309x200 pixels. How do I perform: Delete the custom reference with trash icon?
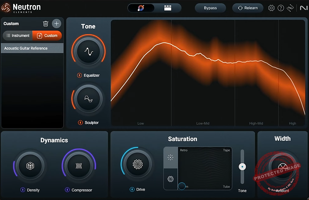click(45, 24)
